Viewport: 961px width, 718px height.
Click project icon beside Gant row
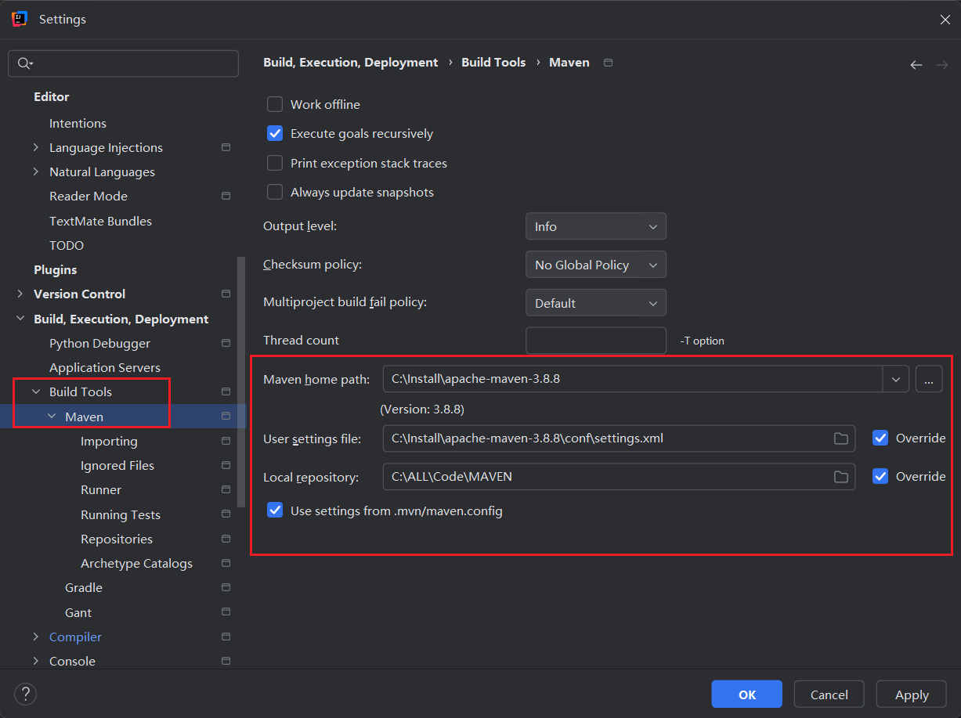click(226, 612)
